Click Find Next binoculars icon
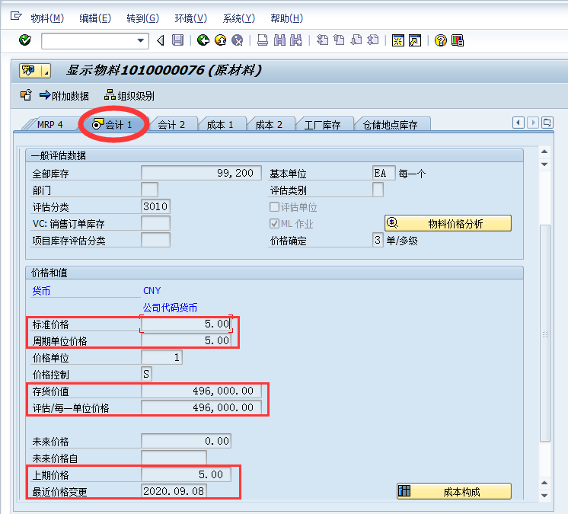568x514 pixels. click(x=296, y=40)
